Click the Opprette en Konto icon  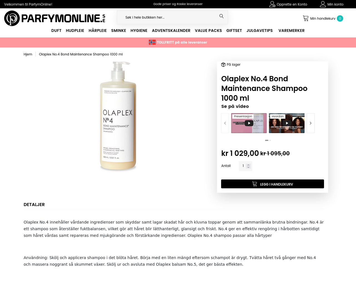272,4
